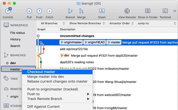Open Terminal from the toolbar
This screenshot has width=178, height=110.
[x=165, y=11]
